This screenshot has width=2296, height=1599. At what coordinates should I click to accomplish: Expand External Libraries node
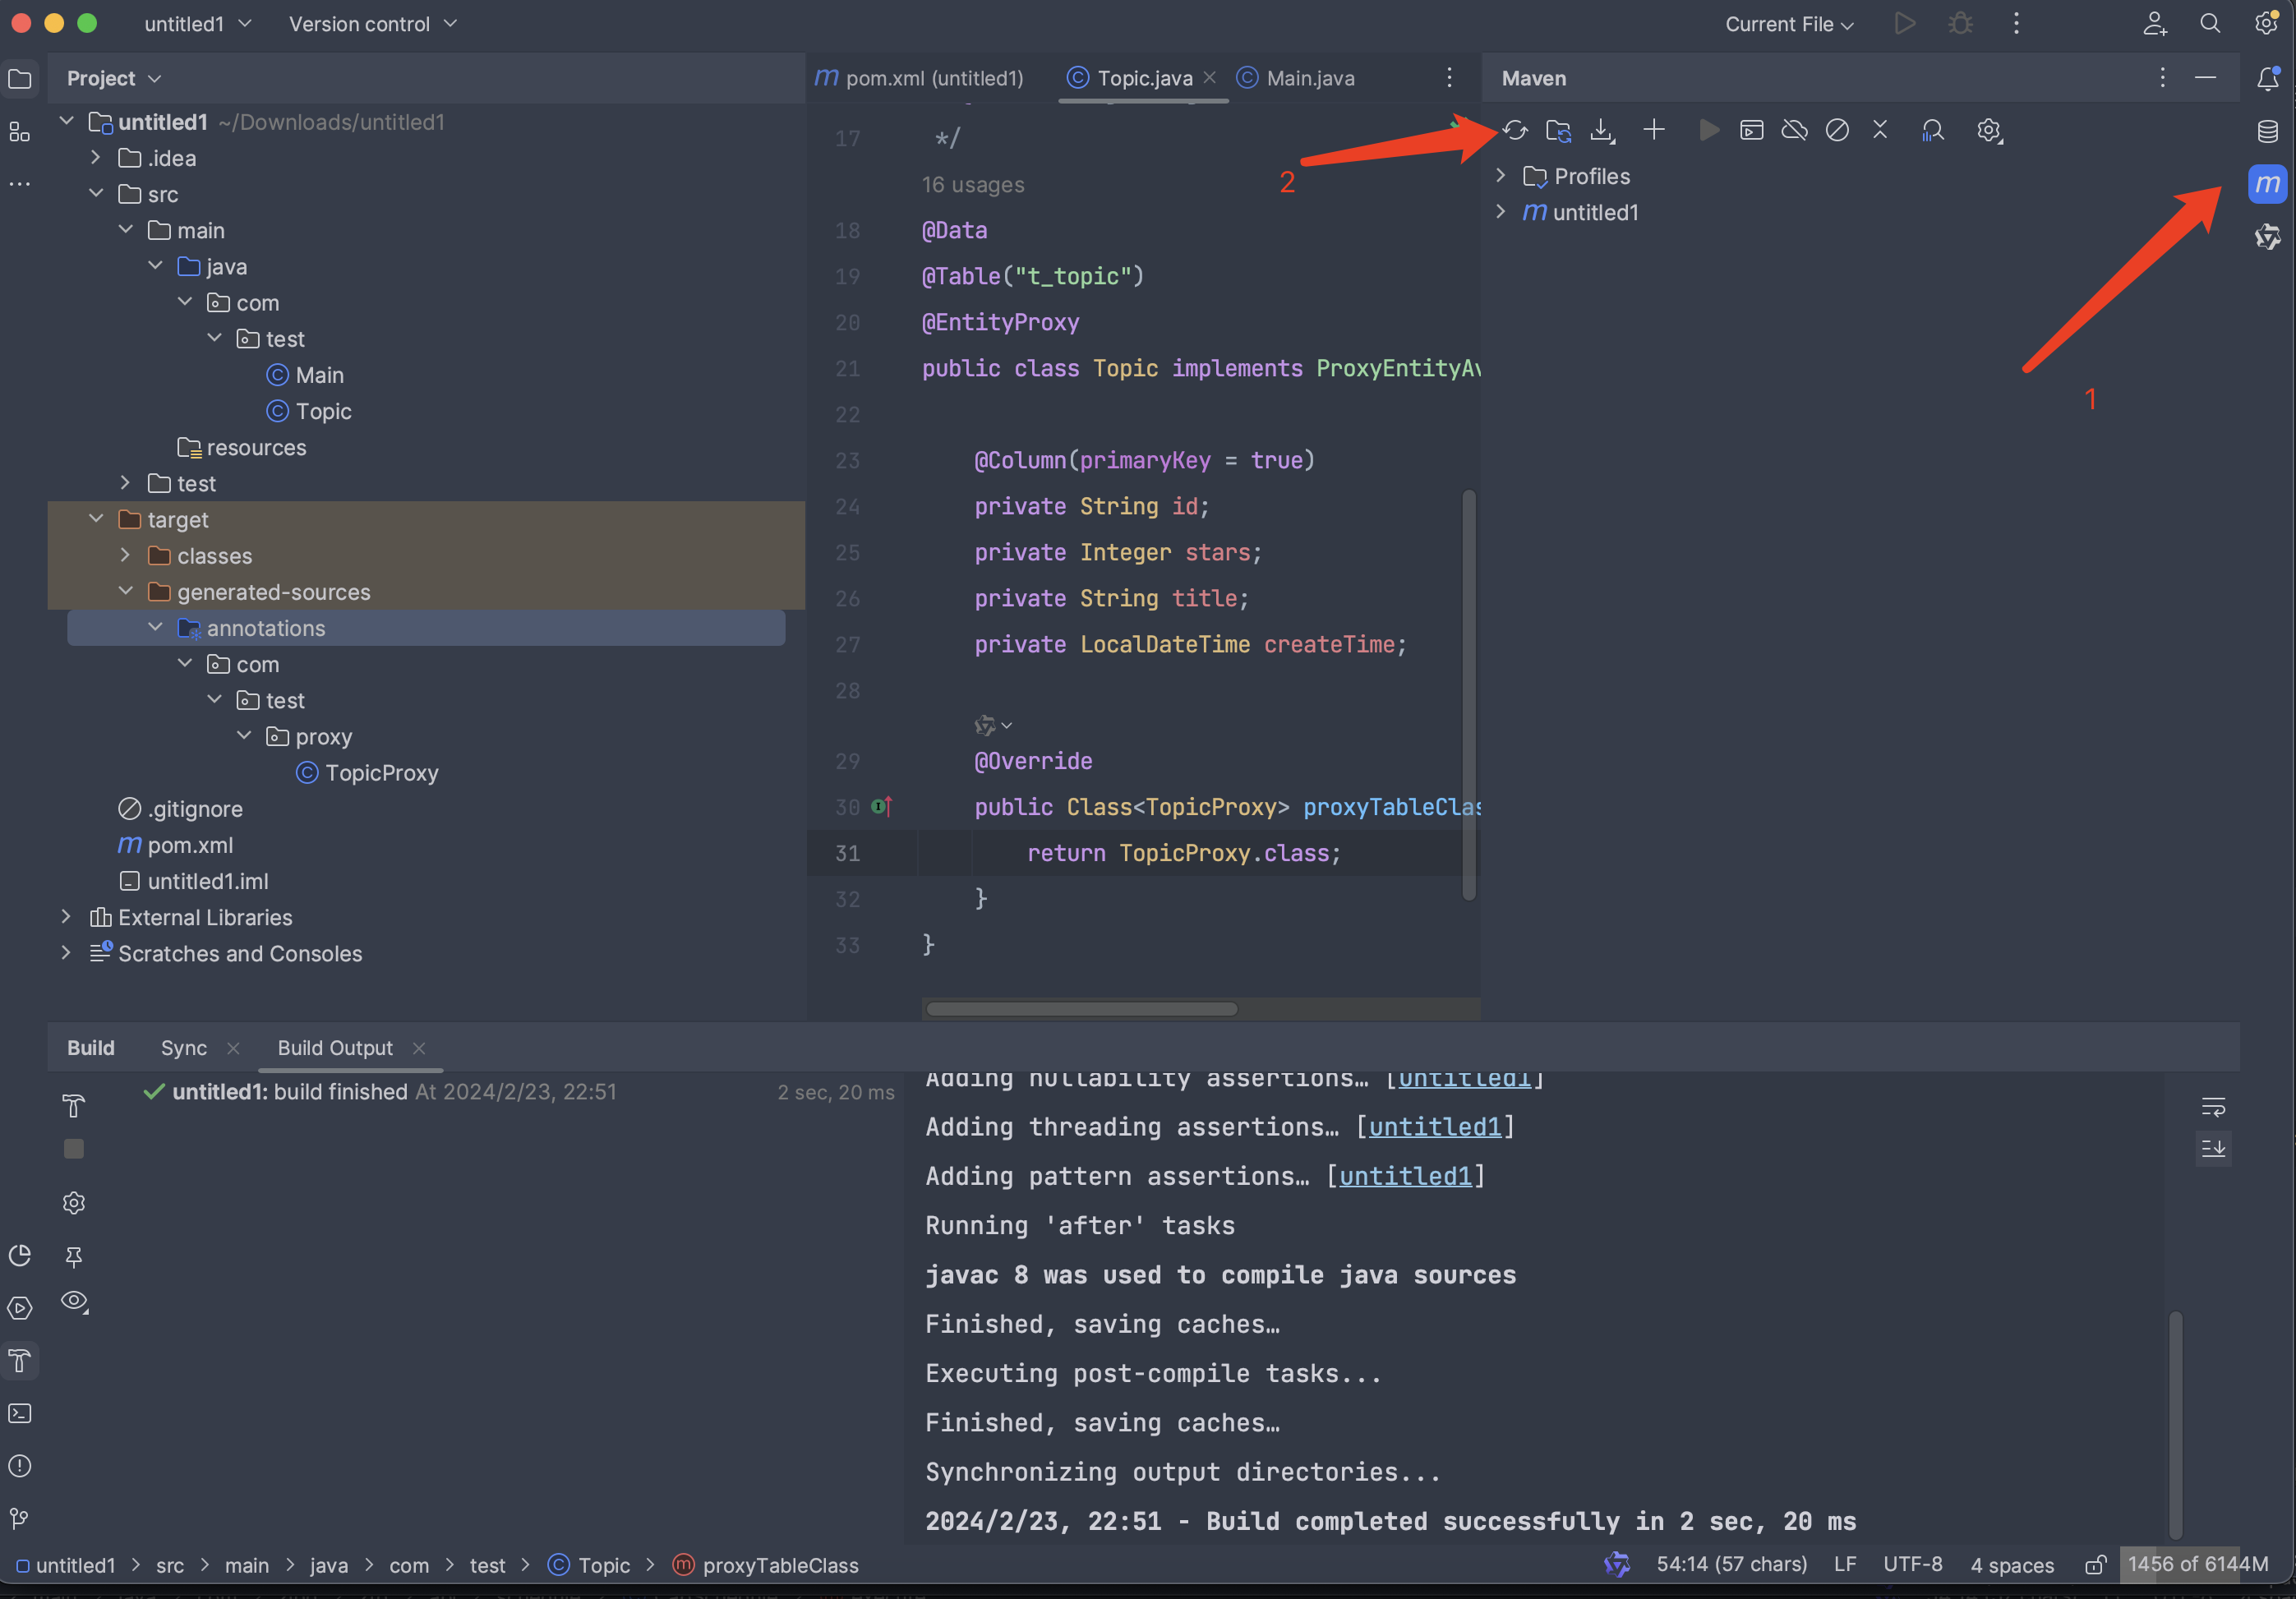[66, 917]
